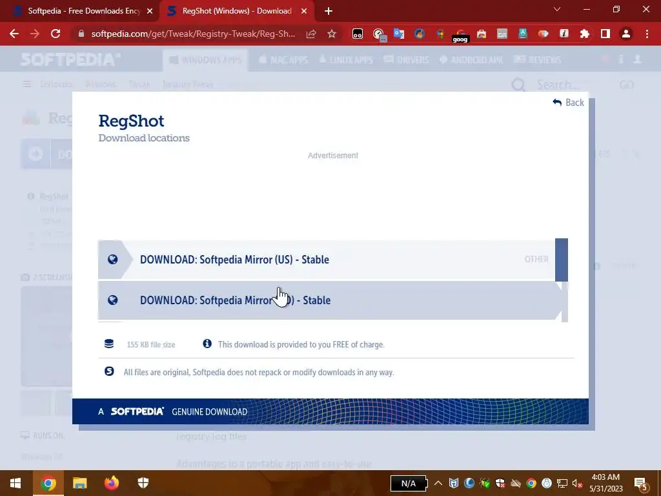Click the extension showing a letter A

(523, 34)
